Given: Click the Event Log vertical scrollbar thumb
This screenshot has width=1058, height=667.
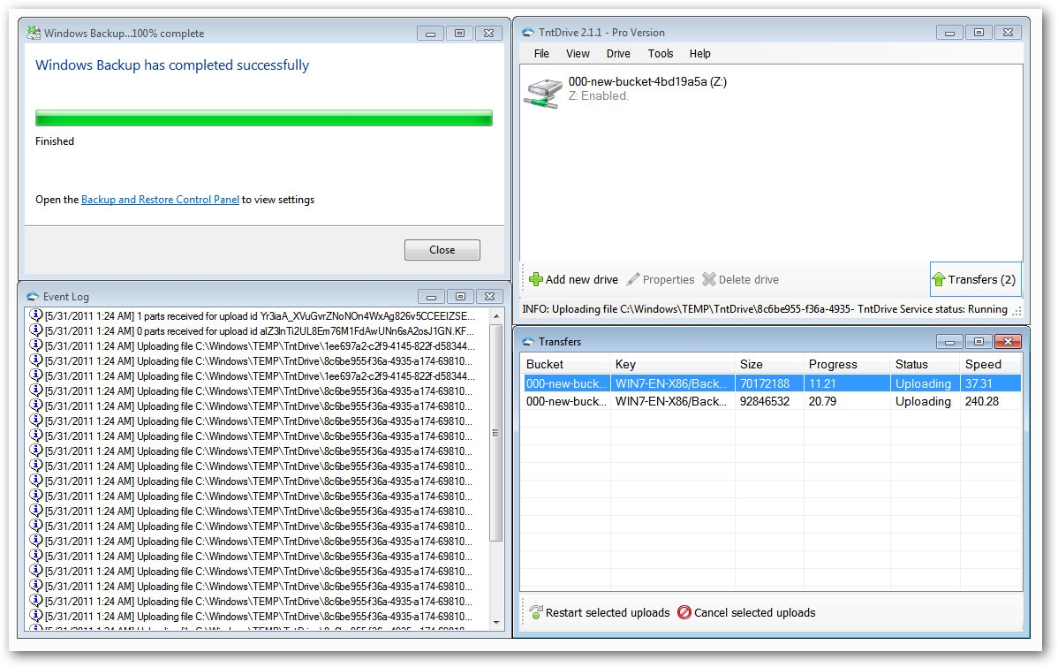Looking at the screenshot, I should tap(496, 433).
